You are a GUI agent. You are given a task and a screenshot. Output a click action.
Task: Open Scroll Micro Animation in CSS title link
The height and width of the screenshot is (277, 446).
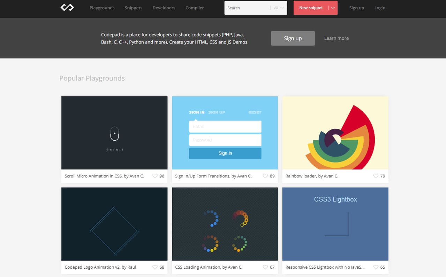pyautogui.click(x=104, y=176)
